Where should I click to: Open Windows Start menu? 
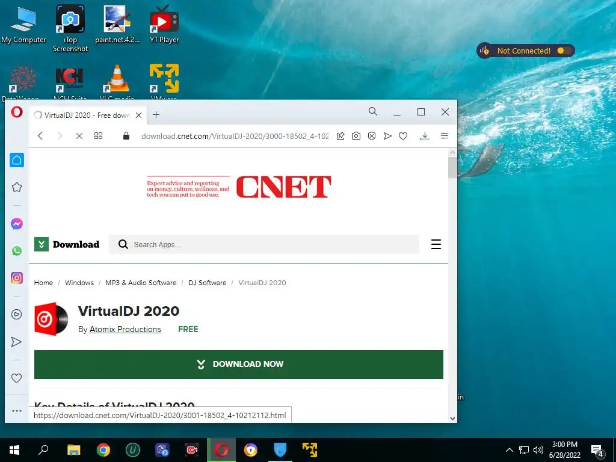14,450
